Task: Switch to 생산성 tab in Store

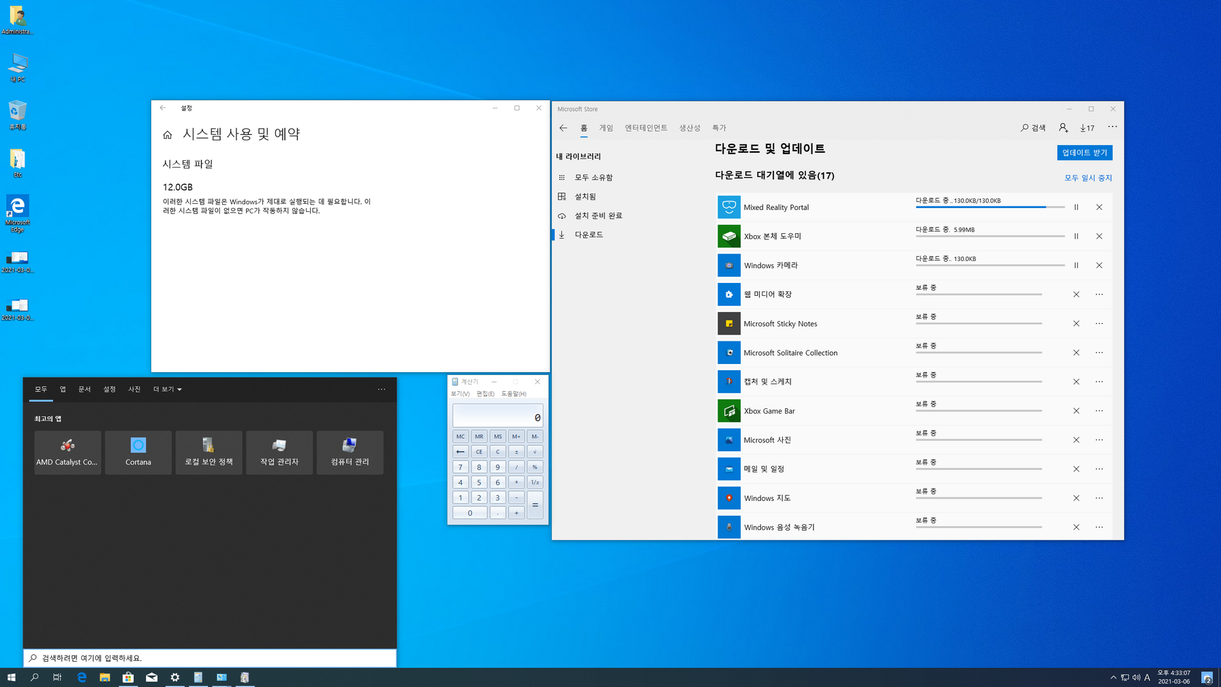Action: pos(690,127)
